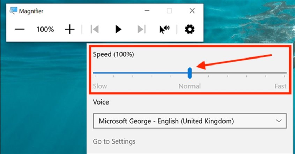Open the Voice dropdown Microsoft George
The width and height of the screenshot is (295, 154).
pos(190,121)
